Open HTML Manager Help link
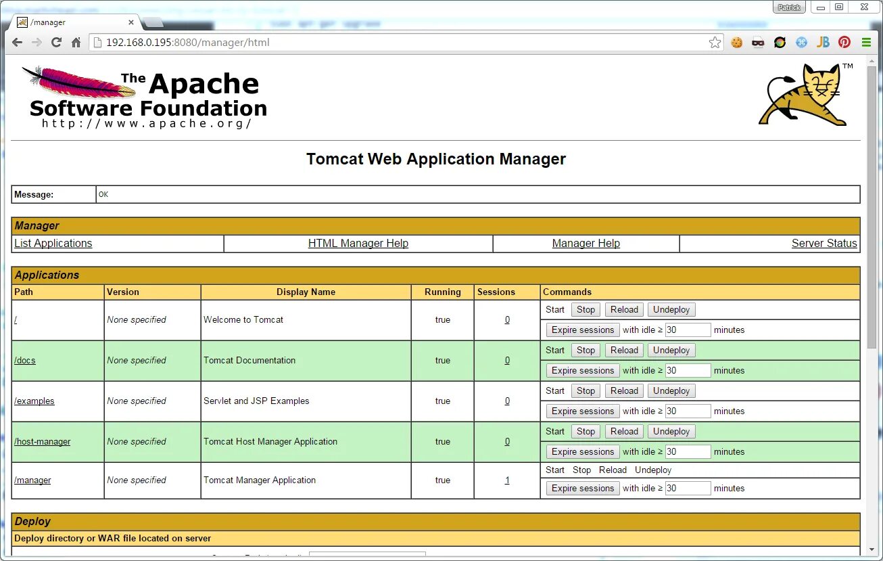Viewport: 883px width, 561px height. click(358, 244)
